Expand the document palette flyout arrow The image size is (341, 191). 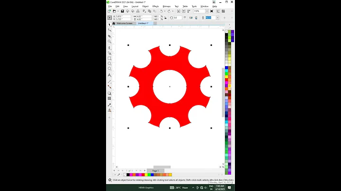click(x=115, y=175)
